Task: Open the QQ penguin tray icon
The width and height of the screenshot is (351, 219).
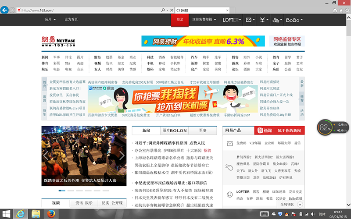Action: click(287, 214)
